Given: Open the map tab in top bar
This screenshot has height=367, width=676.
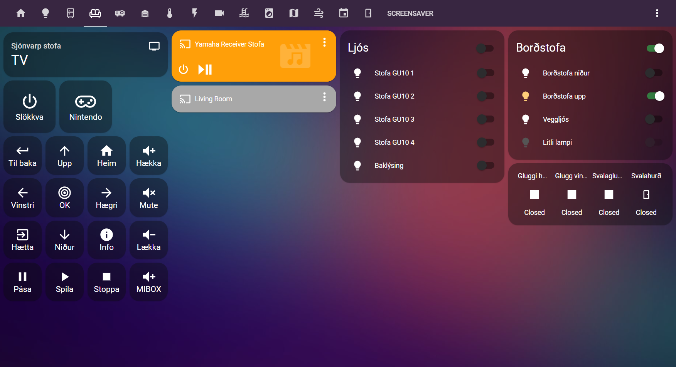Looking at the screenshot, I should click(x=294, y=13).
